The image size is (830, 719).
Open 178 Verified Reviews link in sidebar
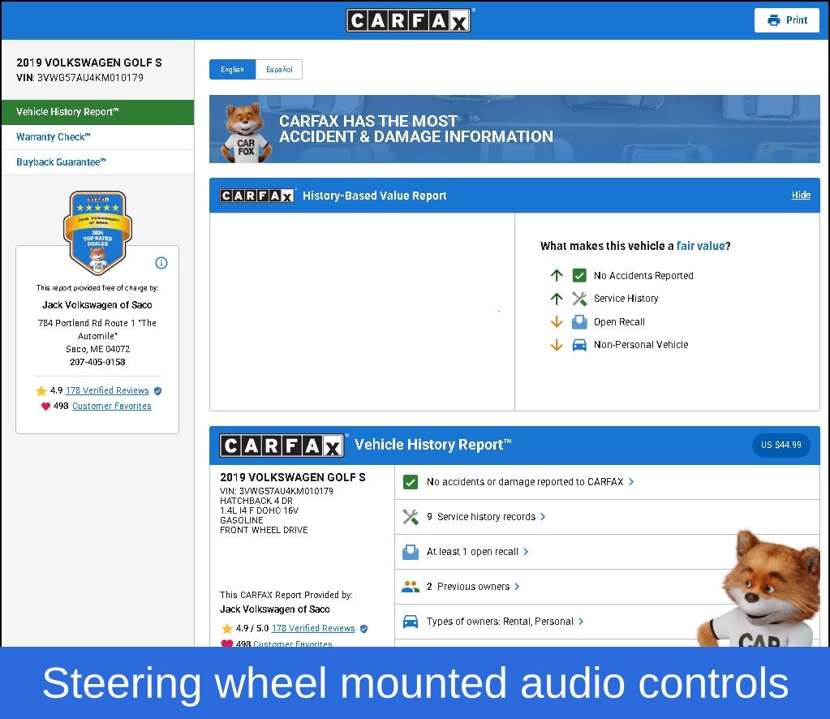[x=107, y=390]
